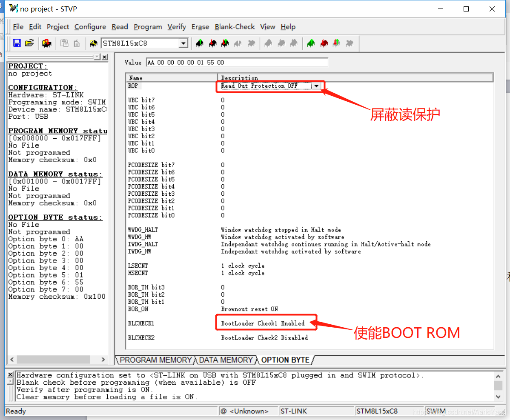Viewport: 510px width, 420px height.
Task: Click the side panel right scroll arrow
Action: tap(103, 359)
